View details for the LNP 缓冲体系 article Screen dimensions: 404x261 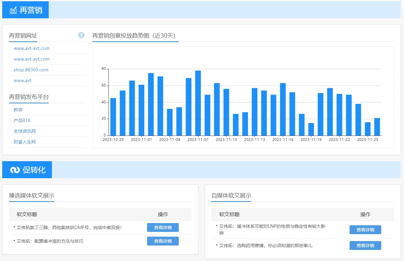(365, 230)
